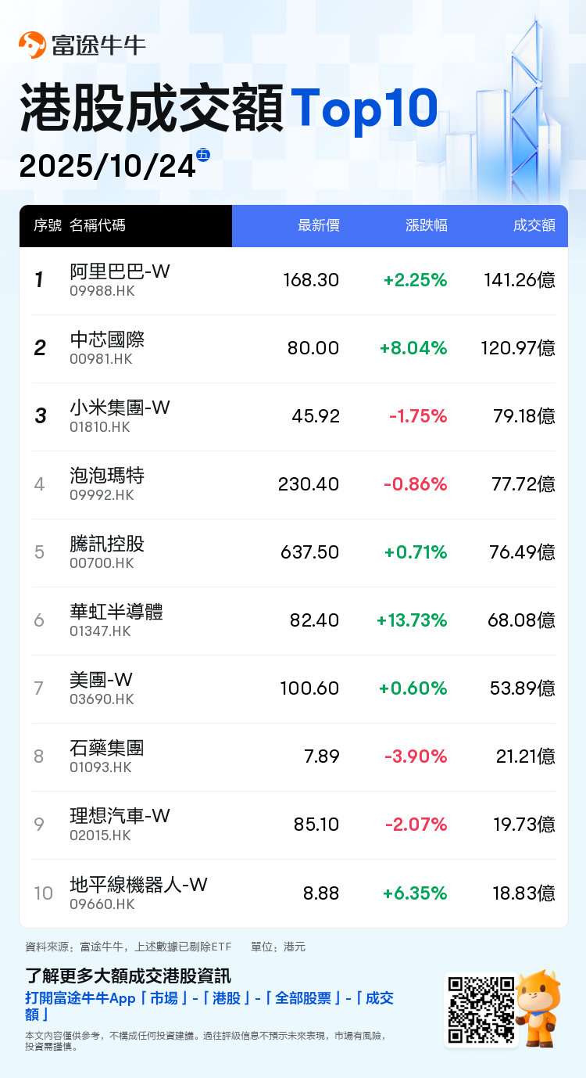Click the 富途牛牛 brand name text
The height and width of the screenshot is (1078, 586).
pyautogui.click(x=98, y=45)
